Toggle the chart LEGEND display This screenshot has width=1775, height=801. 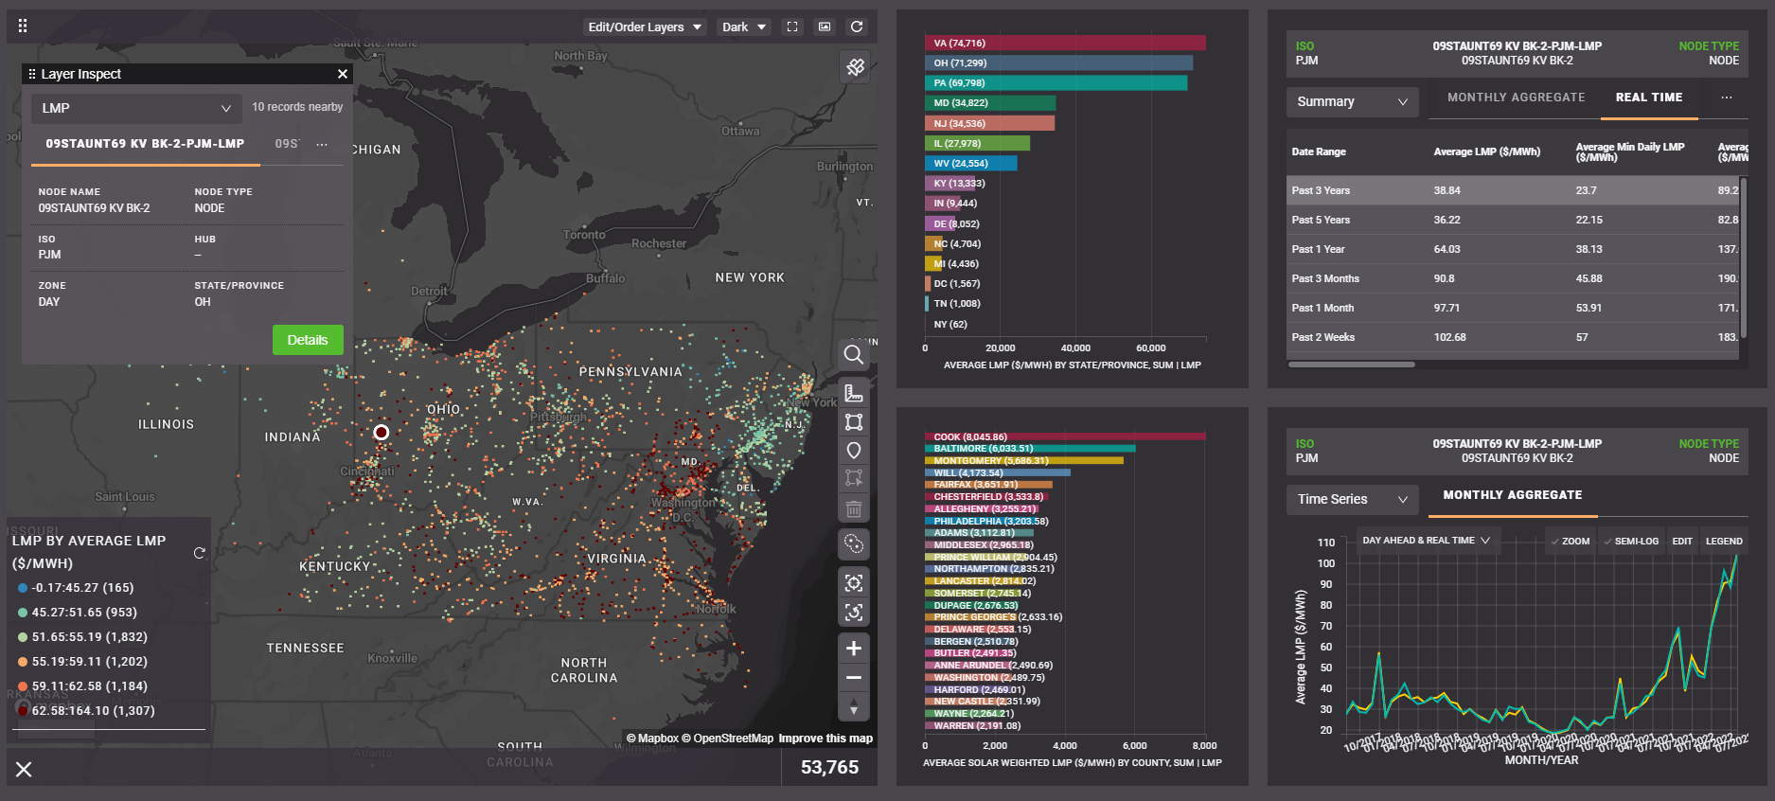coord(1723,542)
